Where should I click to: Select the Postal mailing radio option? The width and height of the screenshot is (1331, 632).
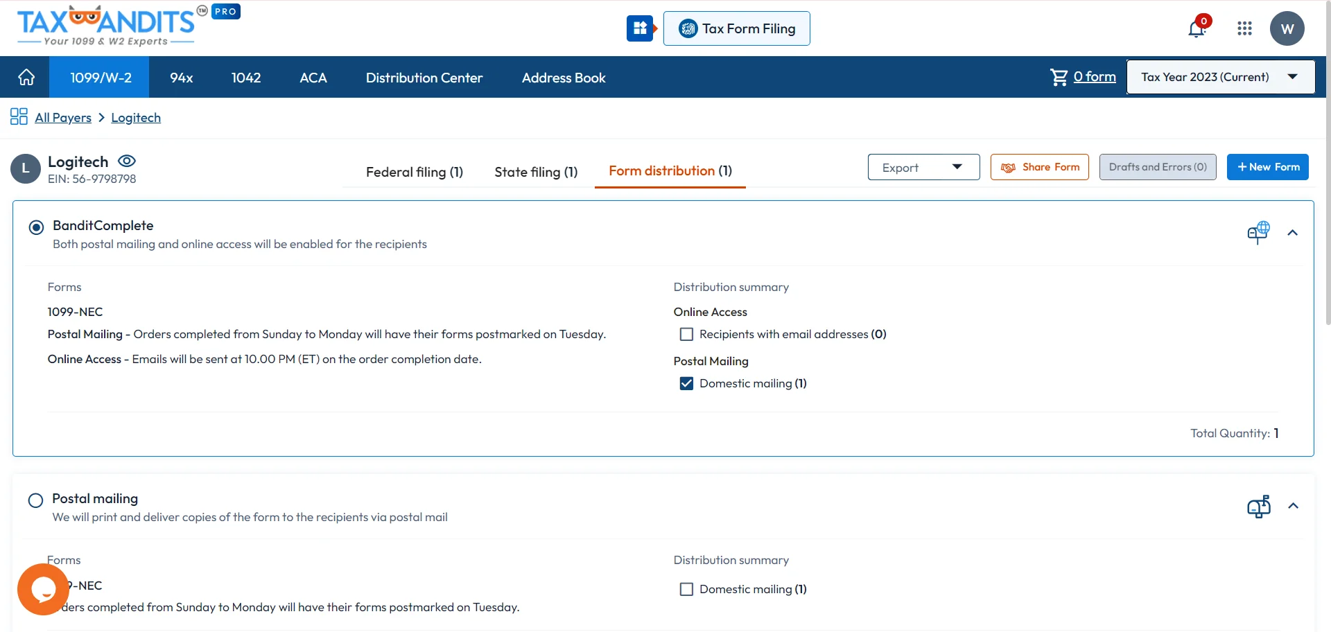pyautogui.click(x=35, y=500)
